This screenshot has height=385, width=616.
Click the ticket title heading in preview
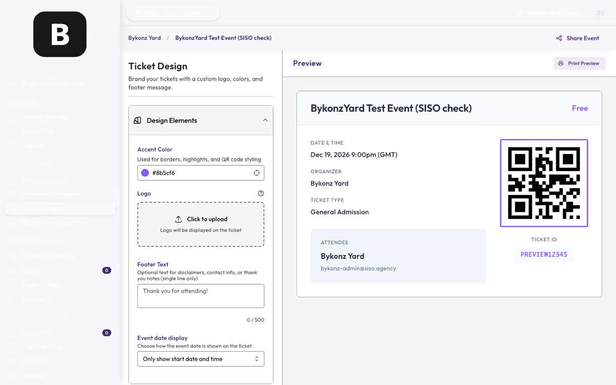tap(391, 108)
